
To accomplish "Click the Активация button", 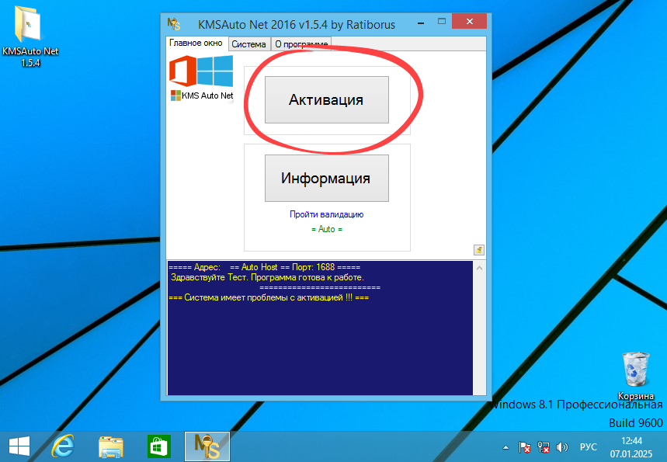I will point(326,99).
